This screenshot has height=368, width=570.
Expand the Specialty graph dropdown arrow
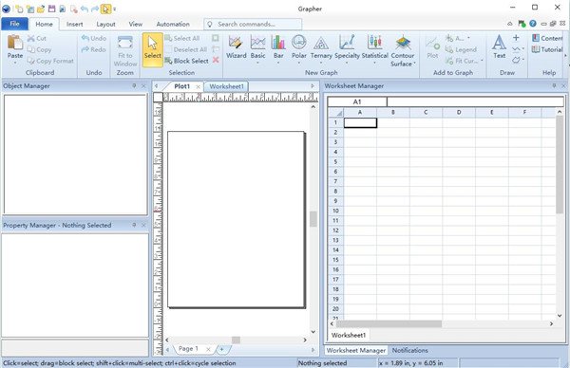click(x=347, y=63)
